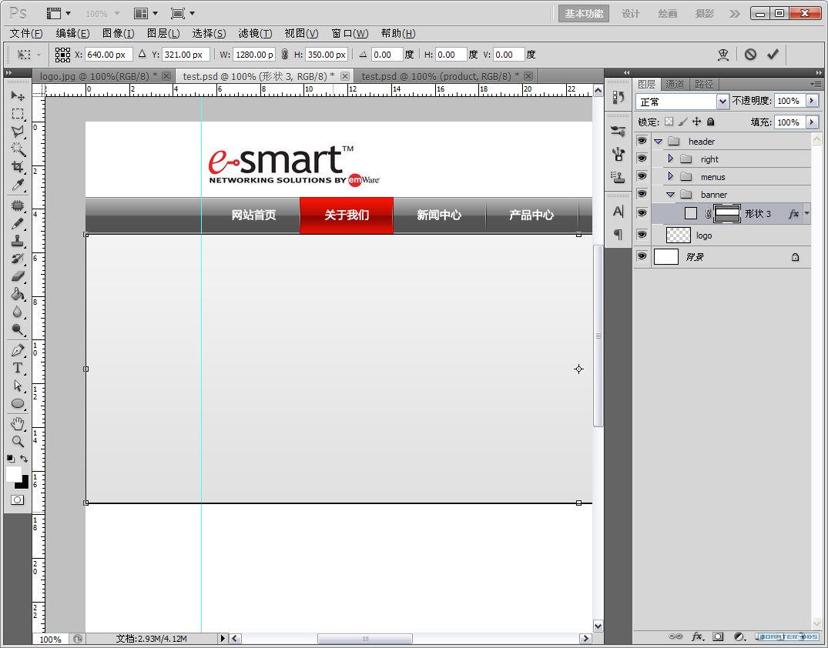
Task: Switch to the 通道 panel tab
Action: click(675, 84)
